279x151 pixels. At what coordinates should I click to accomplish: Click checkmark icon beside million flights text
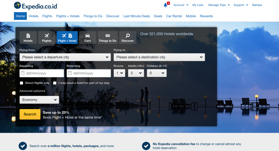click(23, 146)
